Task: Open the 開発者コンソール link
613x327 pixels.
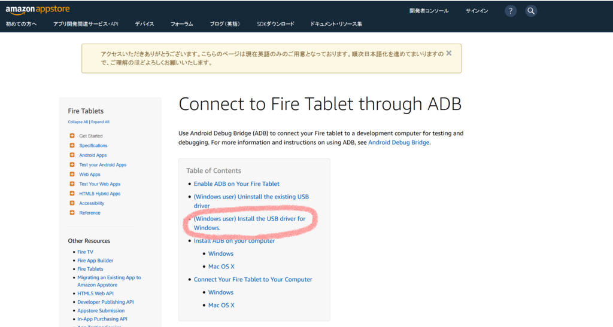Action: (x=429, y=11)
